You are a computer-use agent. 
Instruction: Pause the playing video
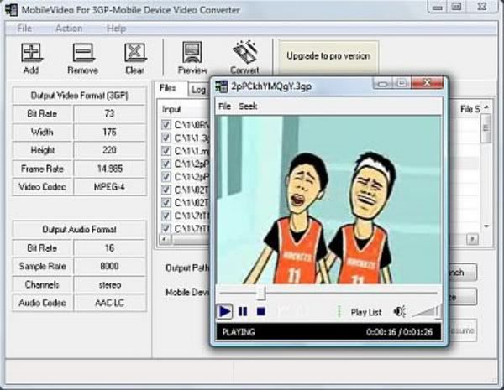click(243, 311)
